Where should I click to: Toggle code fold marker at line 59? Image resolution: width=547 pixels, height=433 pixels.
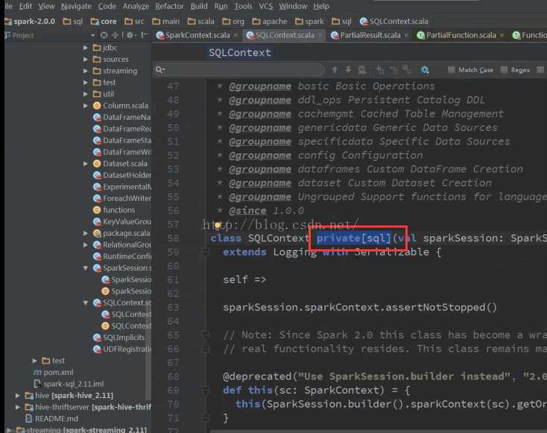[206, 252]
